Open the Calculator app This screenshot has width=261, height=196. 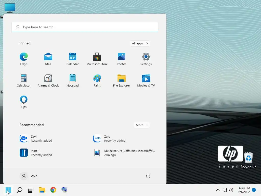[24, 80]
